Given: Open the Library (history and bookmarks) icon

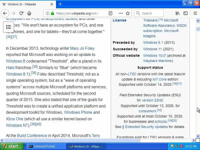Looking at the screenshot, I should pos(177,13).
